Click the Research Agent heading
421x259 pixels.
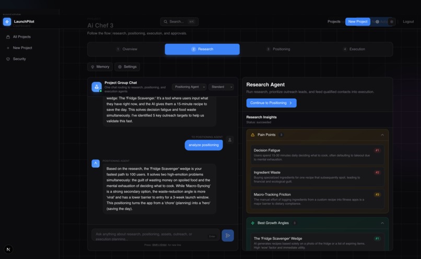tap(265, 85)
